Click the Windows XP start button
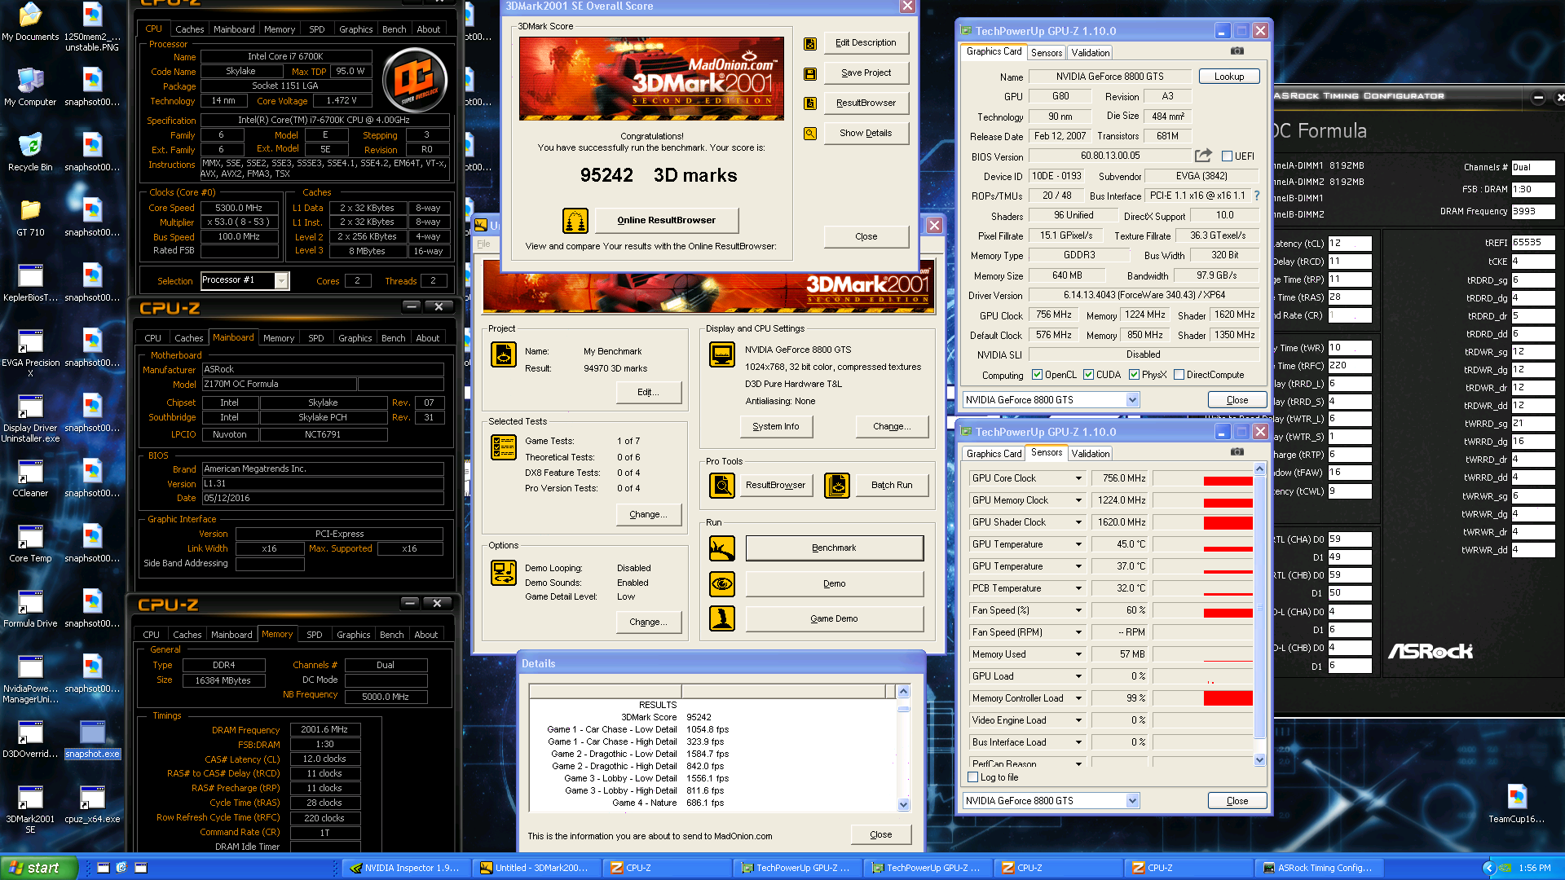This screenshot has height=880, width=1565. (x=39, y=868)
